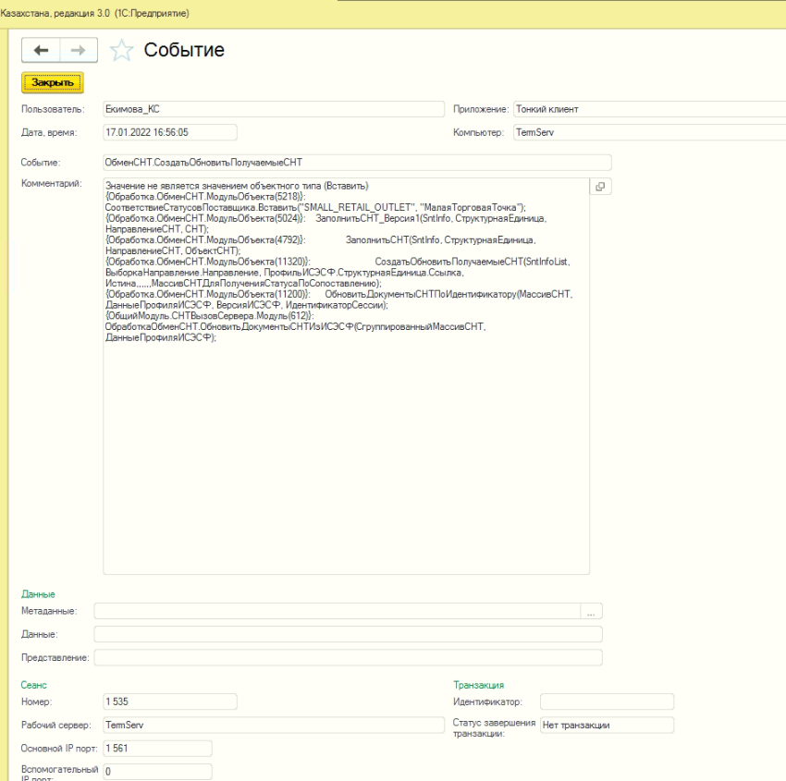Click the Данные input field
The height and width of the screenshot is (781, 786).
[348, 634]
